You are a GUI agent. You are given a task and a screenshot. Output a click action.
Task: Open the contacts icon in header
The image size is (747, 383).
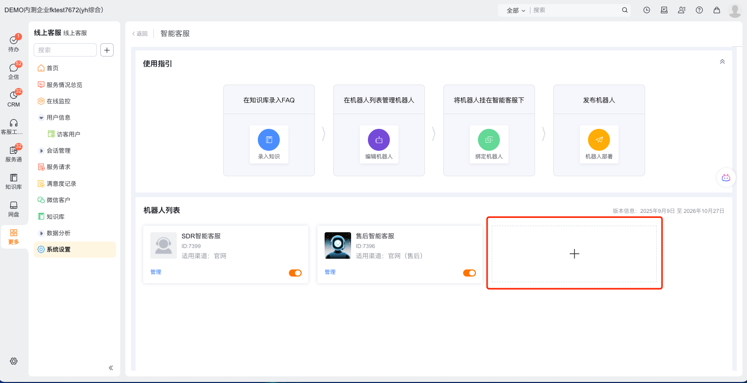pos(682,10)
